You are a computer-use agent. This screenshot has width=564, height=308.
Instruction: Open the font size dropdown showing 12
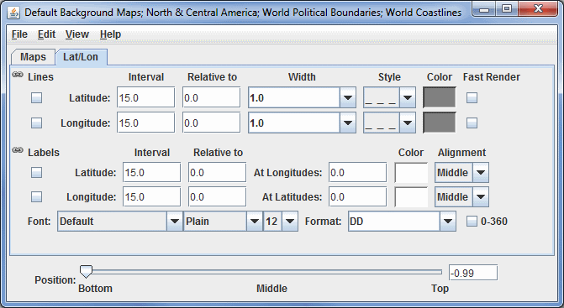click(290, 221)
